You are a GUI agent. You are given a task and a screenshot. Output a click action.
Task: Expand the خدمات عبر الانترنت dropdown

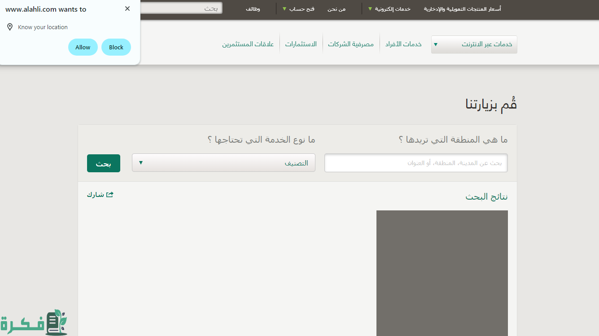(x=474, y=44)
